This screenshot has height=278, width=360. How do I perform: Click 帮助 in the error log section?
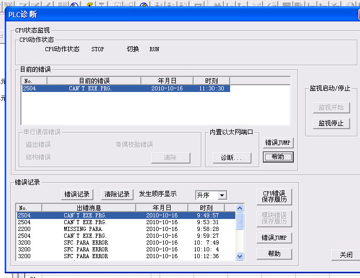coord(274,253)
